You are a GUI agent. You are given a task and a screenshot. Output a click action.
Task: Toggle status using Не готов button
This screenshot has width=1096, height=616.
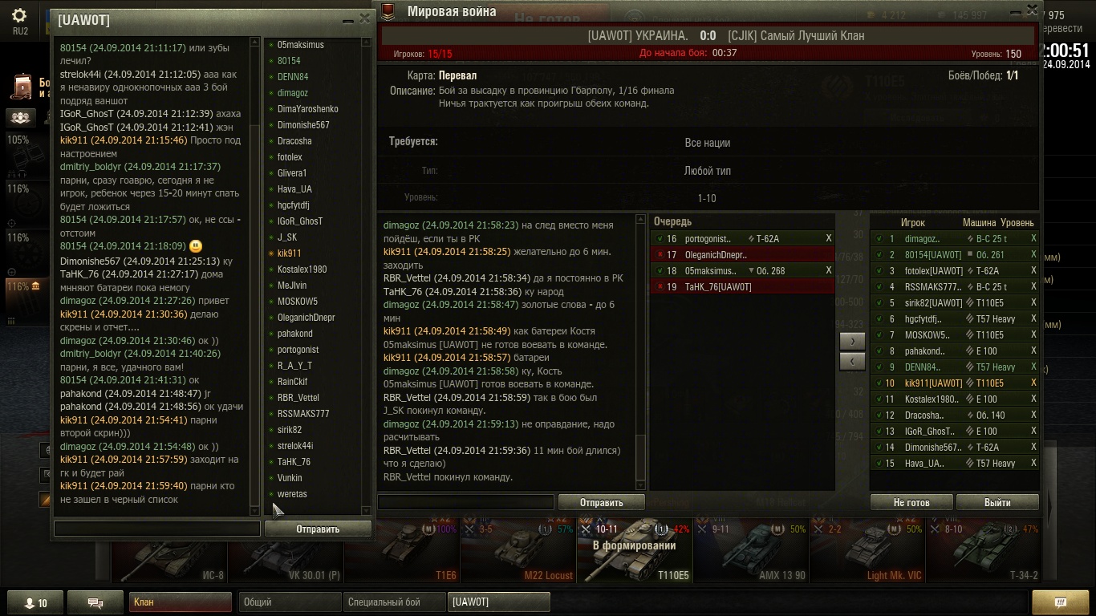click(911, 502)
